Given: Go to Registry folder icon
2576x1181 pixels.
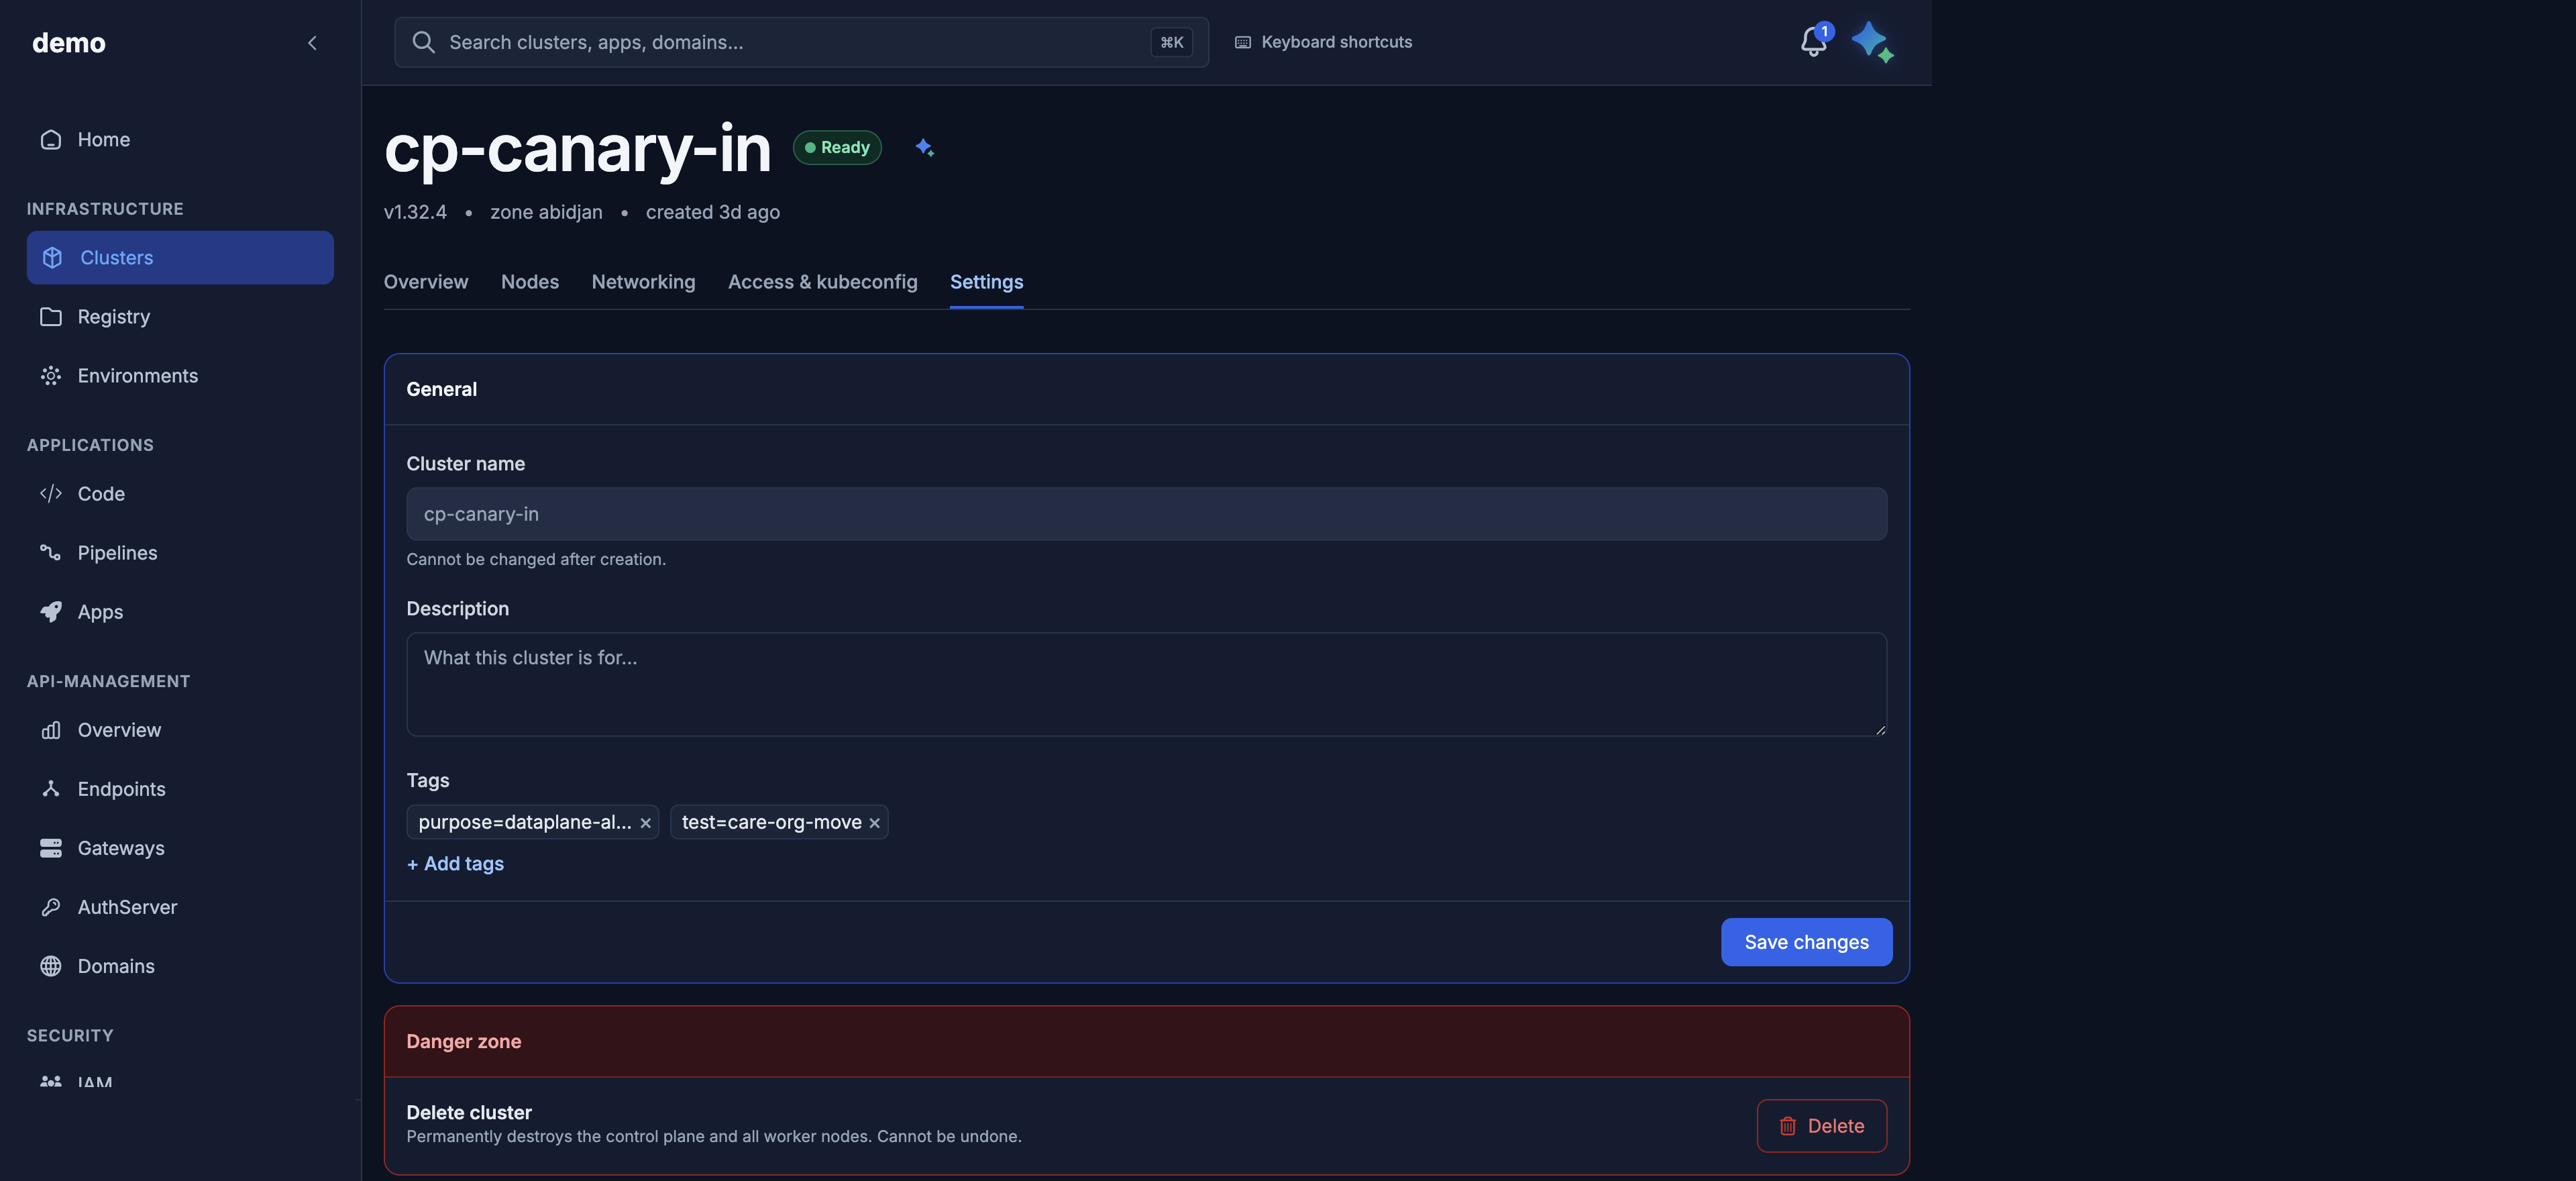Looking at the screenshot, I should pos(51,317).
